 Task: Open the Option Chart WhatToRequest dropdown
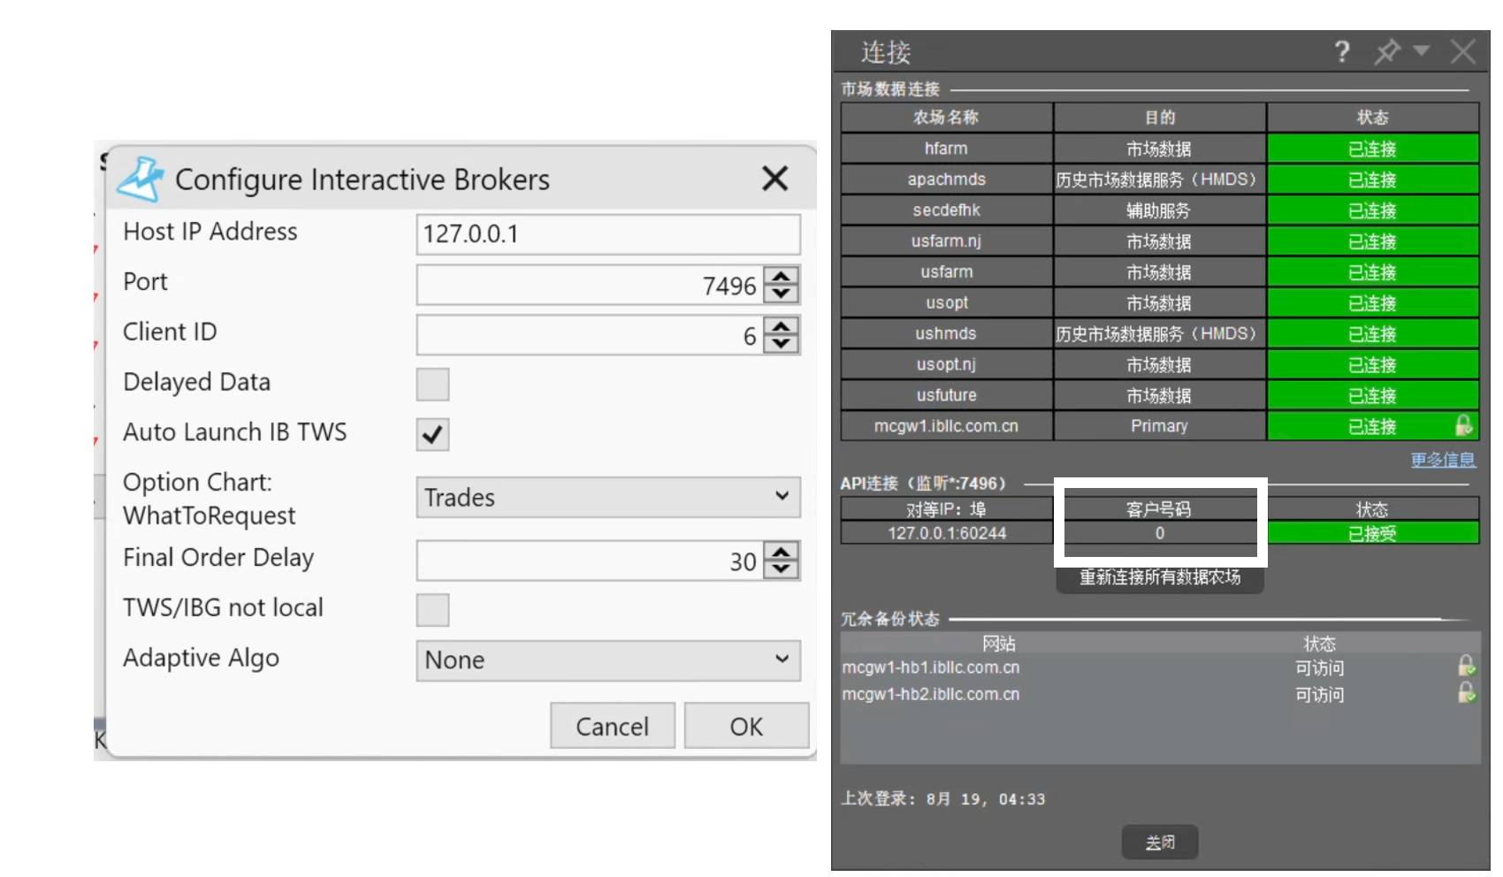(608, 498)
